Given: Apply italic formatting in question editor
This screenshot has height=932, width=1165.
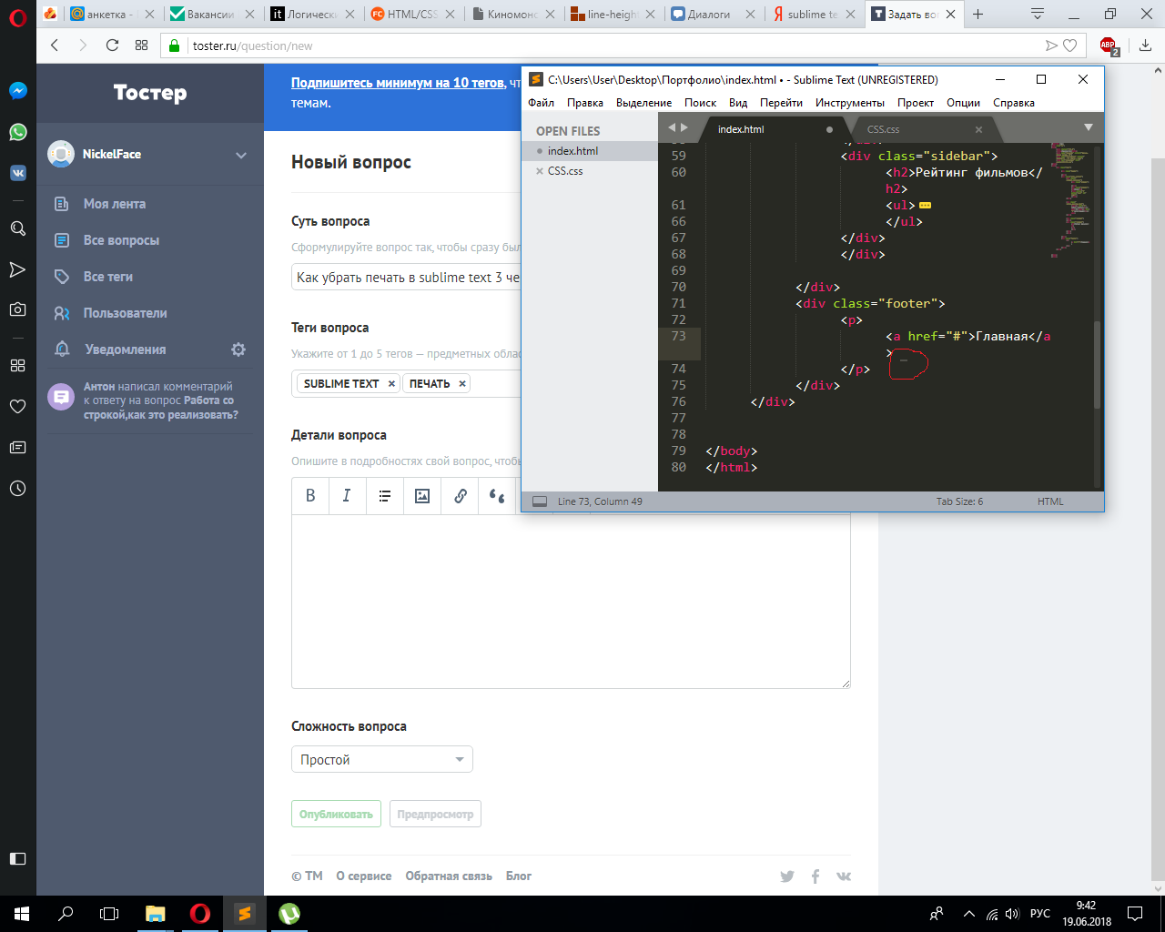Looking at the screenshot, I should [x=347, y=496].
